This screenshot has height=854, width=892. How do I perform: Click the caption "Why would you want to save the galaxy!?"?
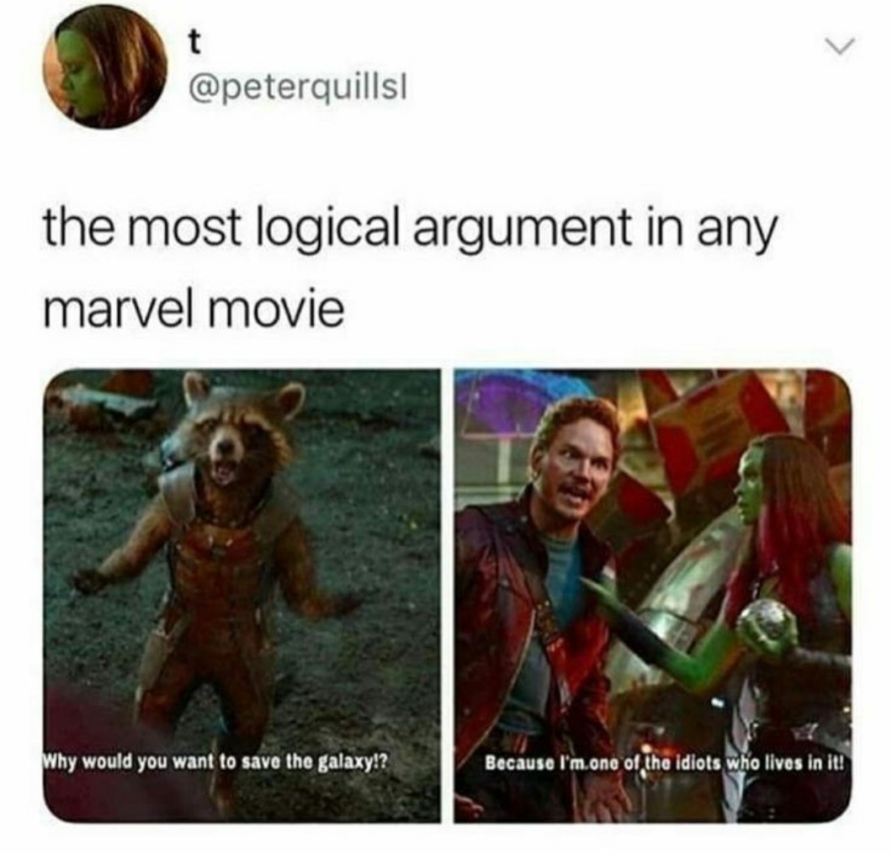click(216, 761)
